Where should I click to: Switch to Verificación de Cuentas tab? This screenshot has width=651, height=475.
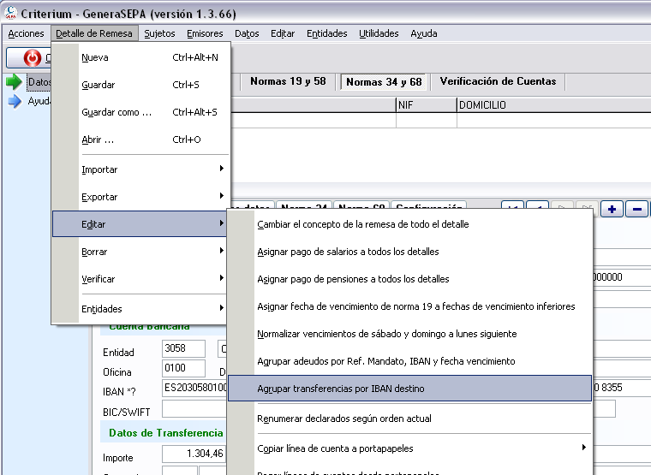(498, 81)
